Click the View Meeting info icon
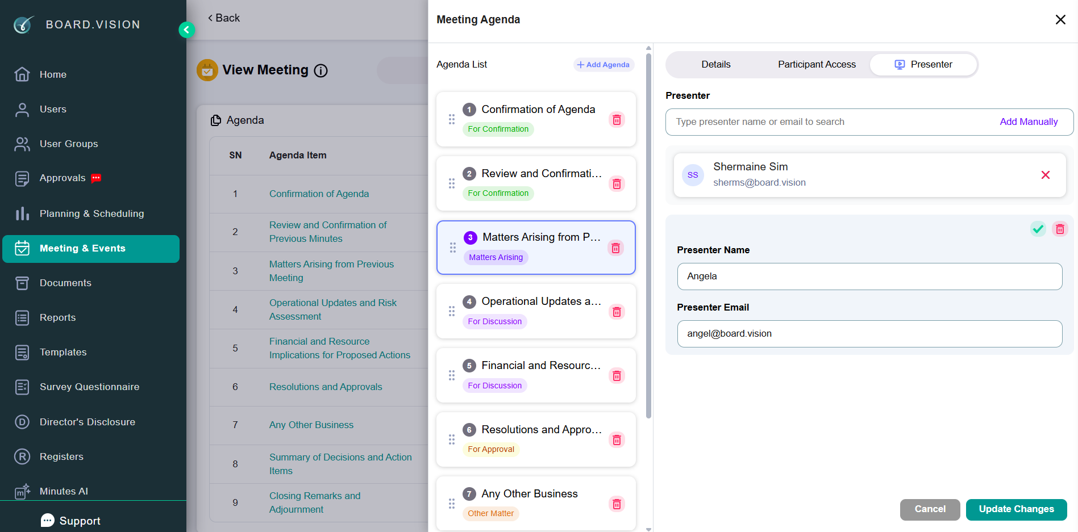The height and width of the screenshot is (532, 1078). pyautogui.click(x=321, y=70)
